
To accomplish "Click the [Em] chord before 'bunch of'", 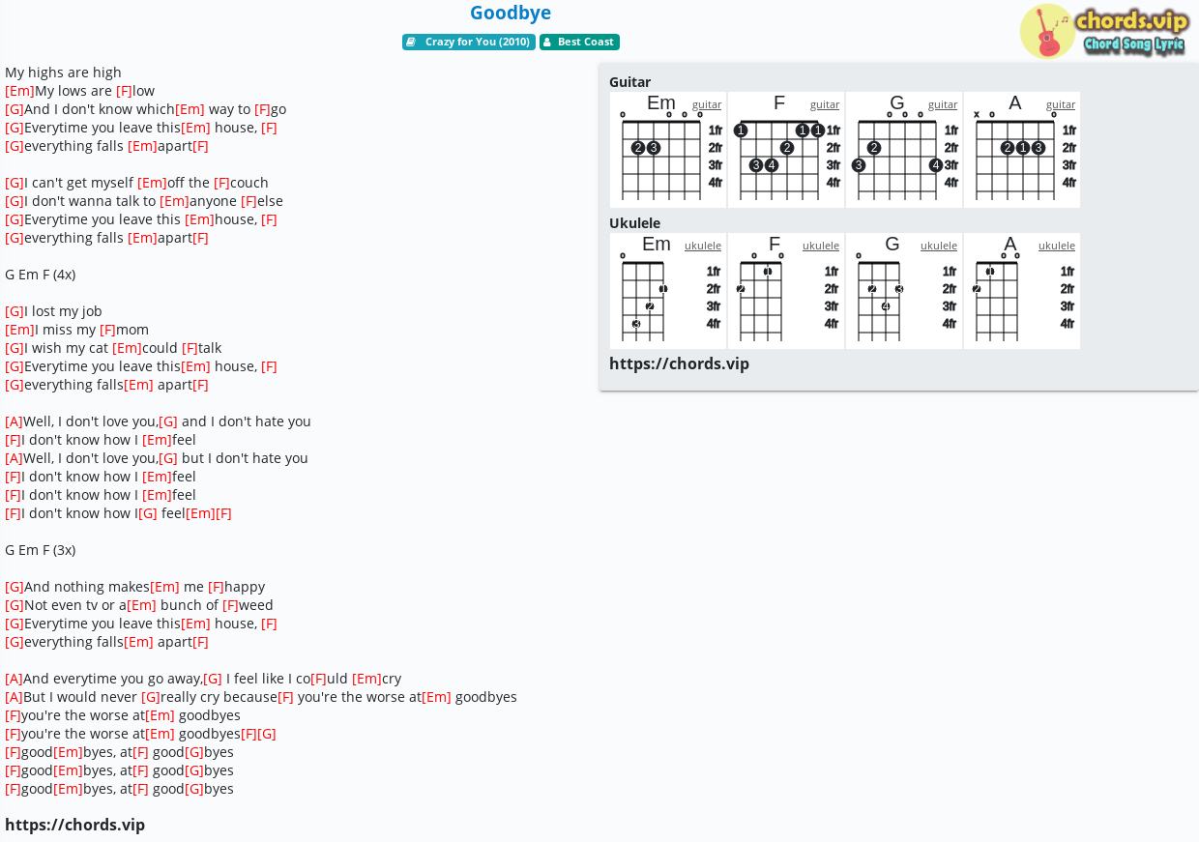I will point(141,605).
